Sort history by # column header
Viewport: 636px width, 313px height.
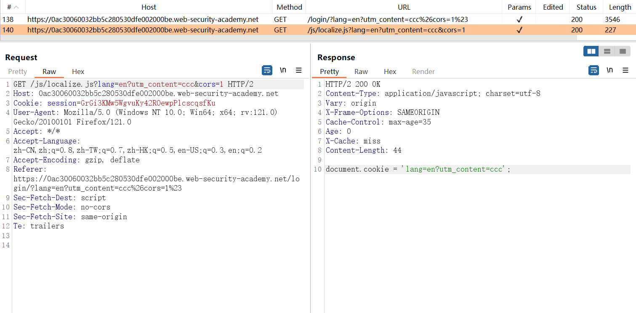coord(13,7)
